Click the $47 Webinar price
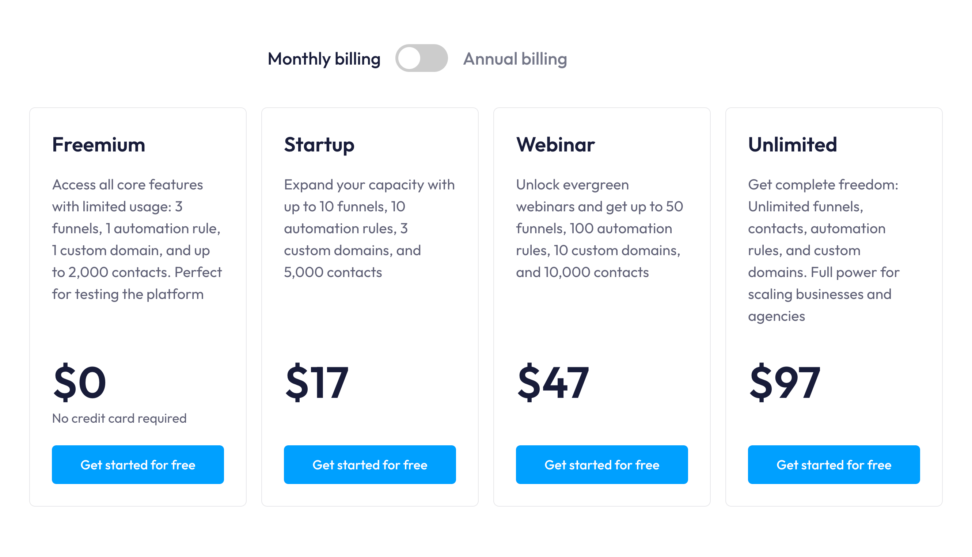Screen dimensions: 972x557 (x=553, y=382)
